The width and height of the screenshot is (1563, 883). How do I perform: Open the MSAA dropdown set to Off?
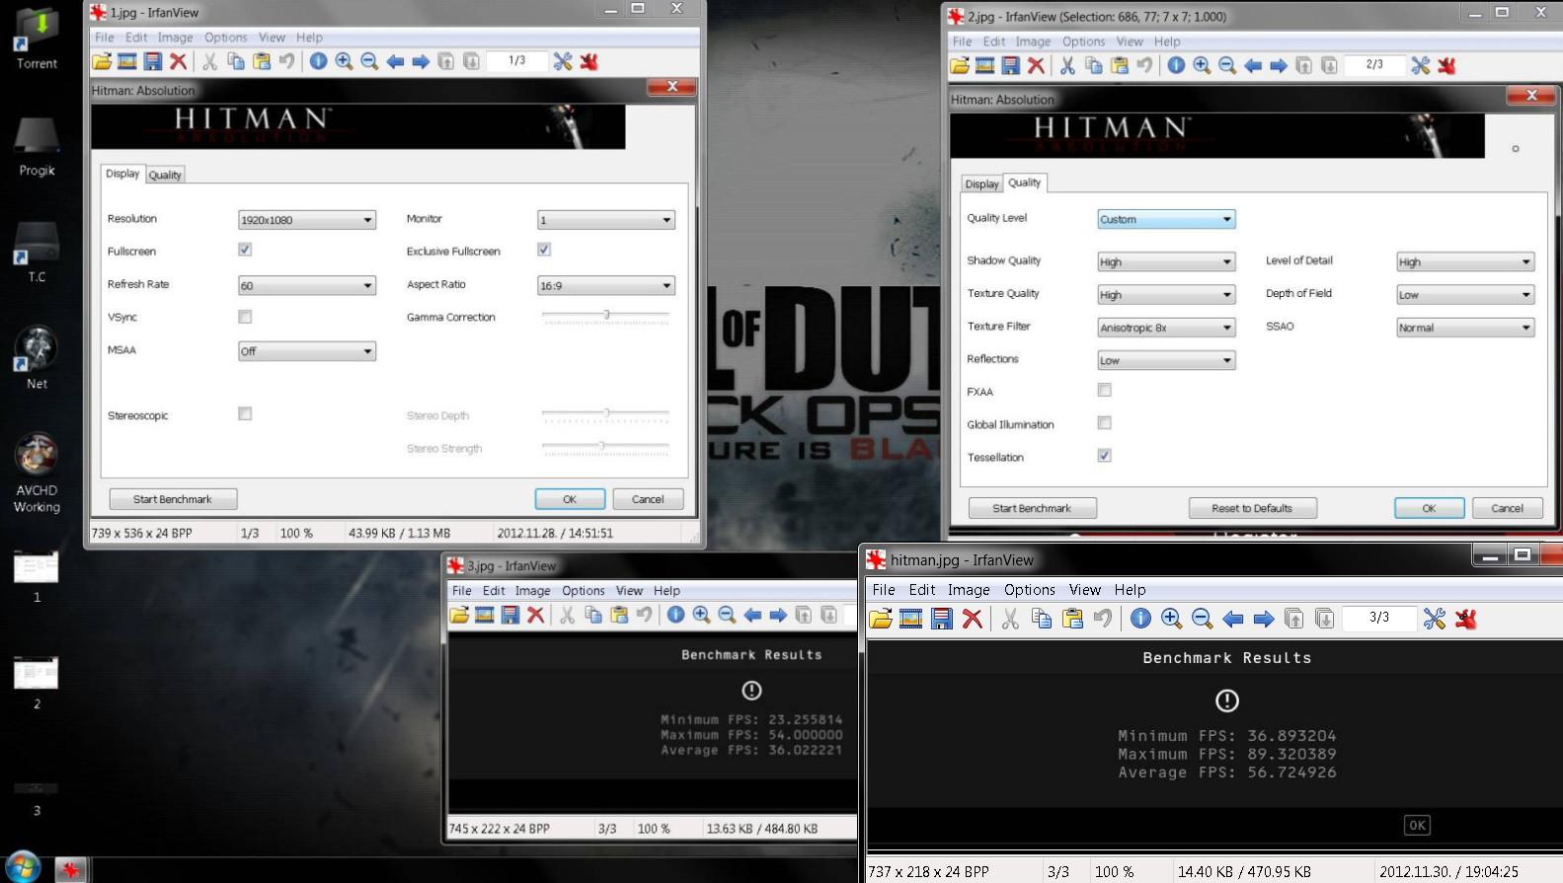coord(307,351)
